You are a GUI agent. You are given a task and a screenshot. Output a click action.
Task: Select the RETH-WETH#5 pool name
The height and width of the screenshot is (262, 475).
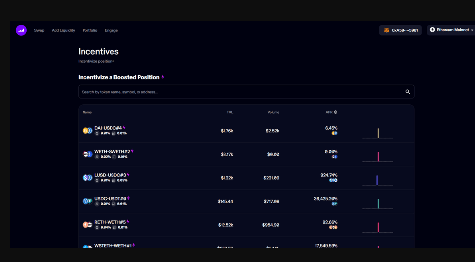[110, 222]
